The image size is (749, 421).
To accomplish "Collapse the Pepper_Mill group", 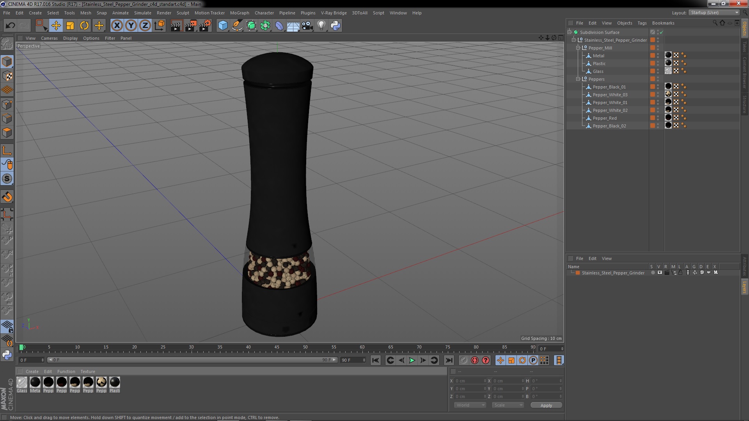I will coord(578,48).
